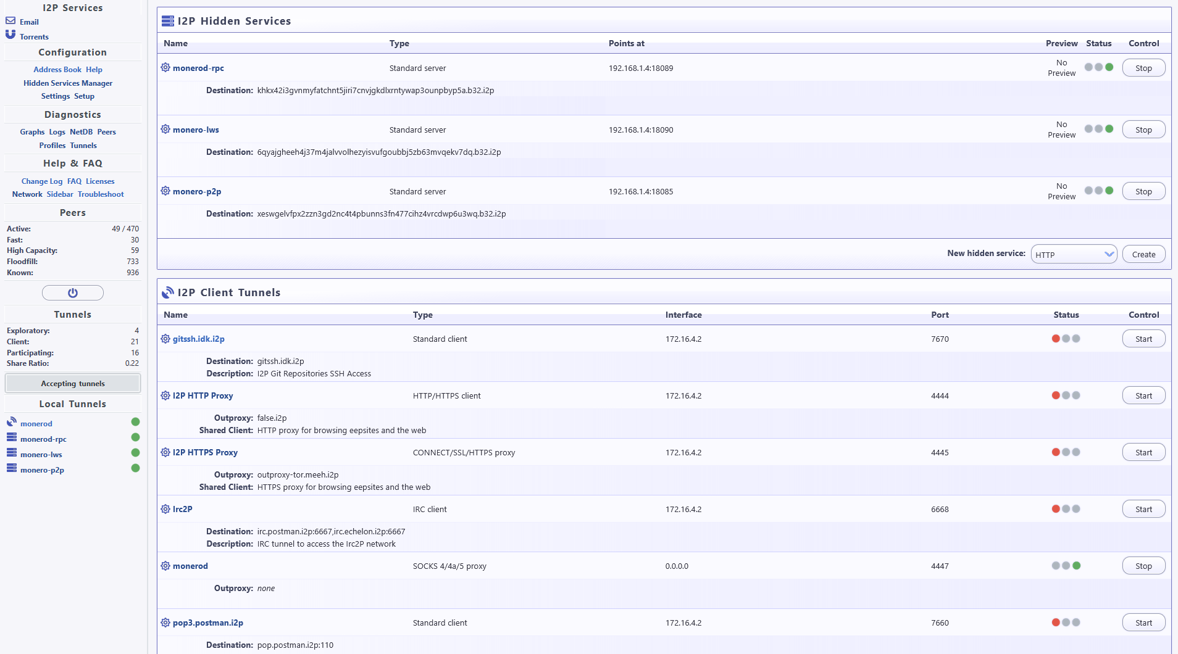Select the Email icon under I2P Services
The height and width of the screenshot is (654, 1178).
(10, 20)
